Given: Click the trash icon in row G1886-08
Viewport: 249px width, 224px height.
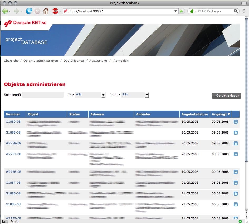Looking at the screenshot, I should 236,193.
